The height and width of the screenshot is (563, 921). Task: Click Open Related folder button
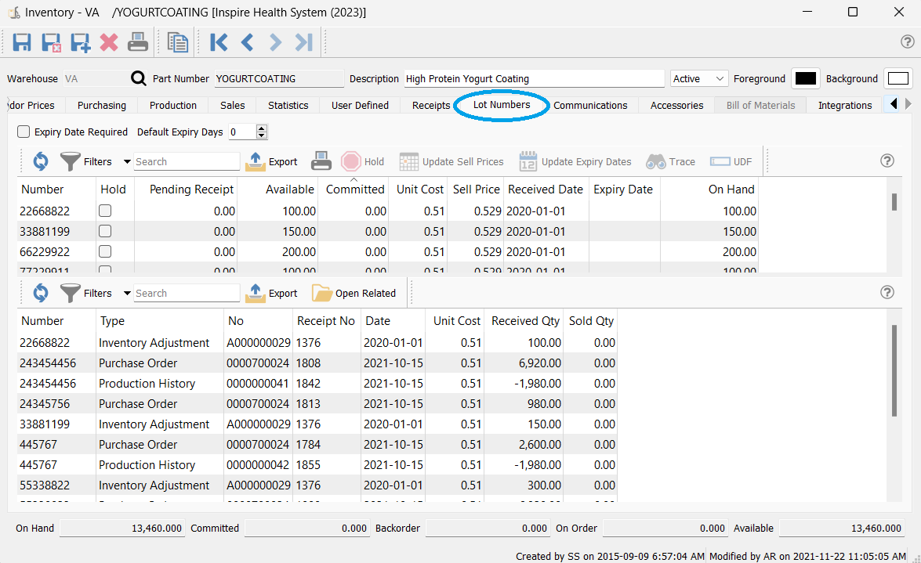354,293
